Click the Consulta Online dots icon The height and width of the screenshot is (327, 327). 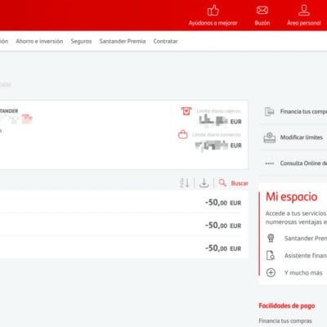coord(270,163)
